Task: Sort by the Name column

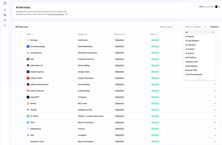Action: tap(30, 34)
